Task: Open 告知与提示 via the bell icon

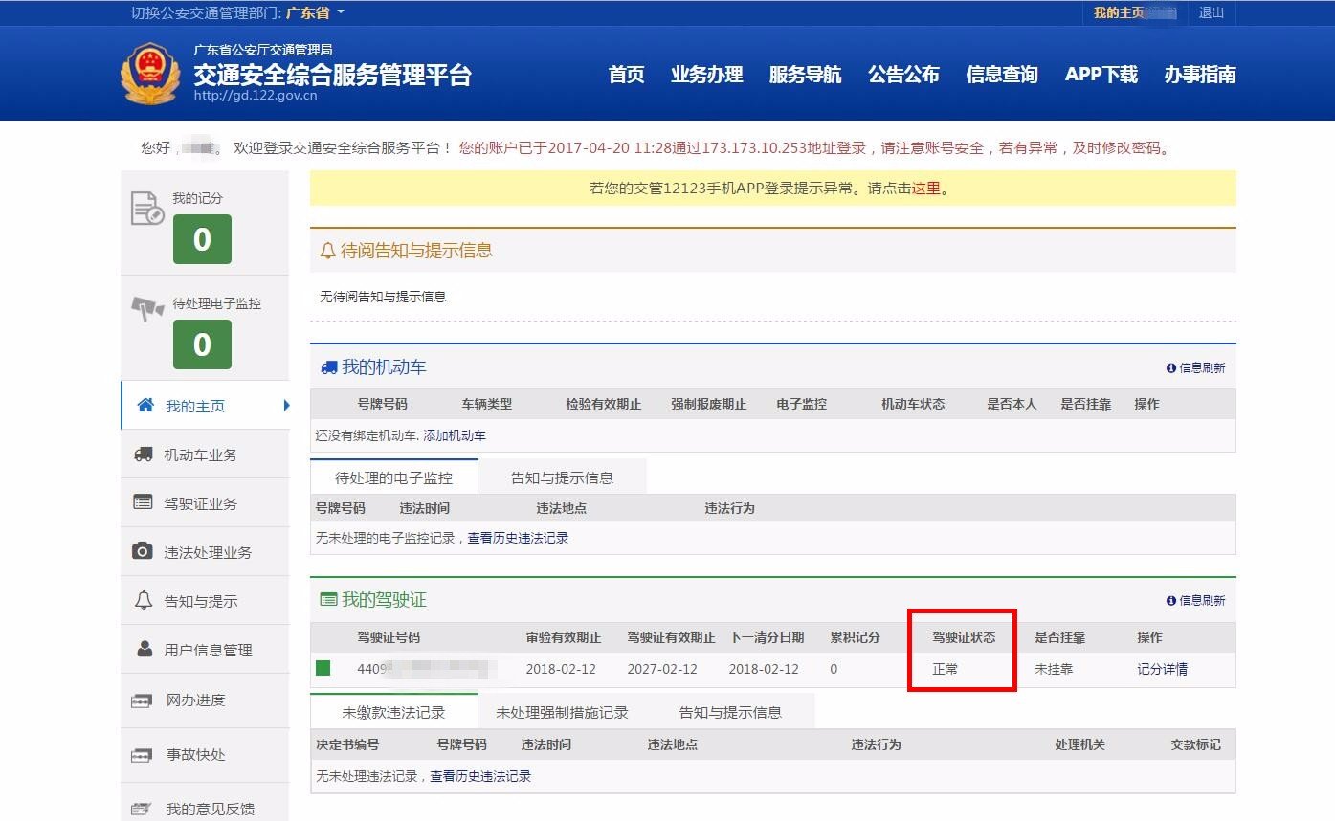Action: tap(144, 600)
